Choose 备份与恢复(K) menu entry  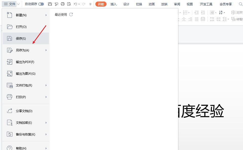click(x=26, y=134)
